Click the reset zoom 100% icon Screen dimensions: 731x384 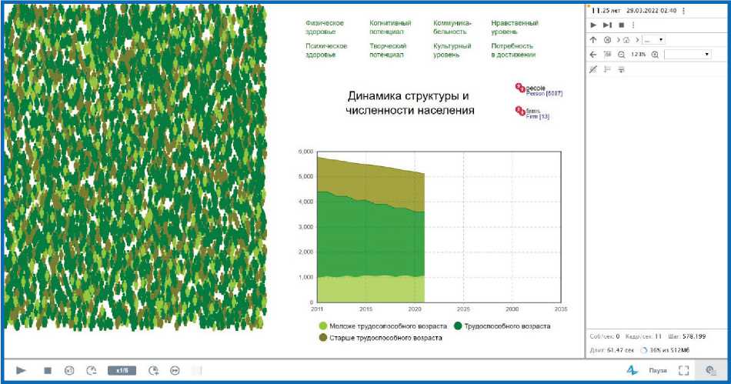click(x=607, y=55)
